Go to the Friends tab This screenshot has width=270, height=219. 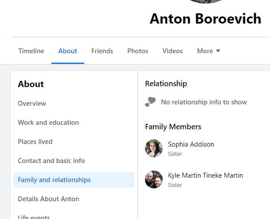pyautogui.click(x=102, y=51)
